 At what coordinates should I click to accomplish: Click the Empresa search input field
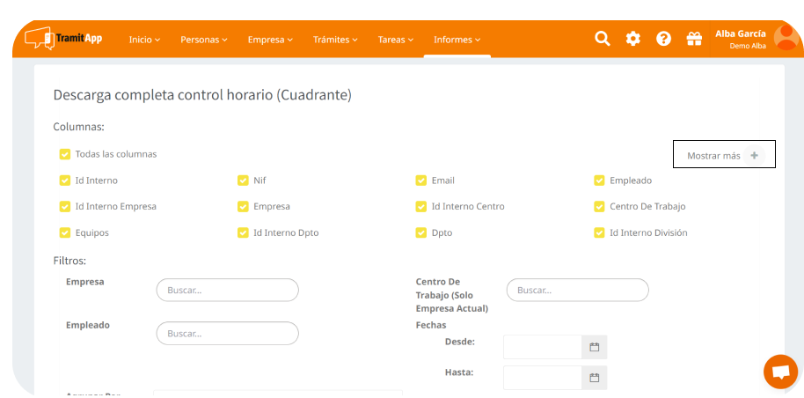[227, 290]
